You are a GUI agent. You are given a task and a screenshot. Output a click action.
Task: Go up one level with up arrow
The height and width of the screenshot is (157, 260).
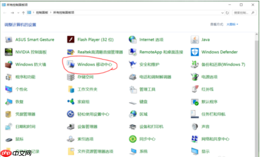tap(24, 13)
